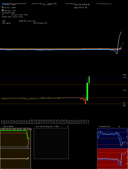128x169 pixels.
Task: Select the 200 Day = 9.98 label
Action: pos(10,11)
